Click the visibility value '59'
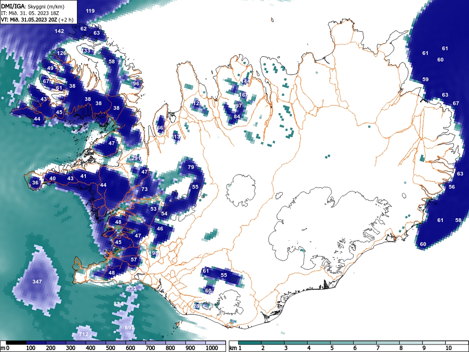The image size is (469, 352). click(425, 79)
